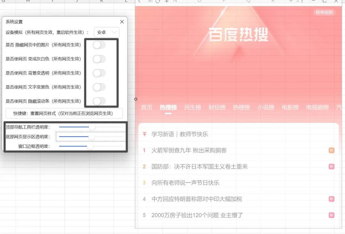Image resolution: width=345 pixels, height=234 pixels.
Task: Open the device emulation 安卓 dropdown
Action: pos(107,32)
